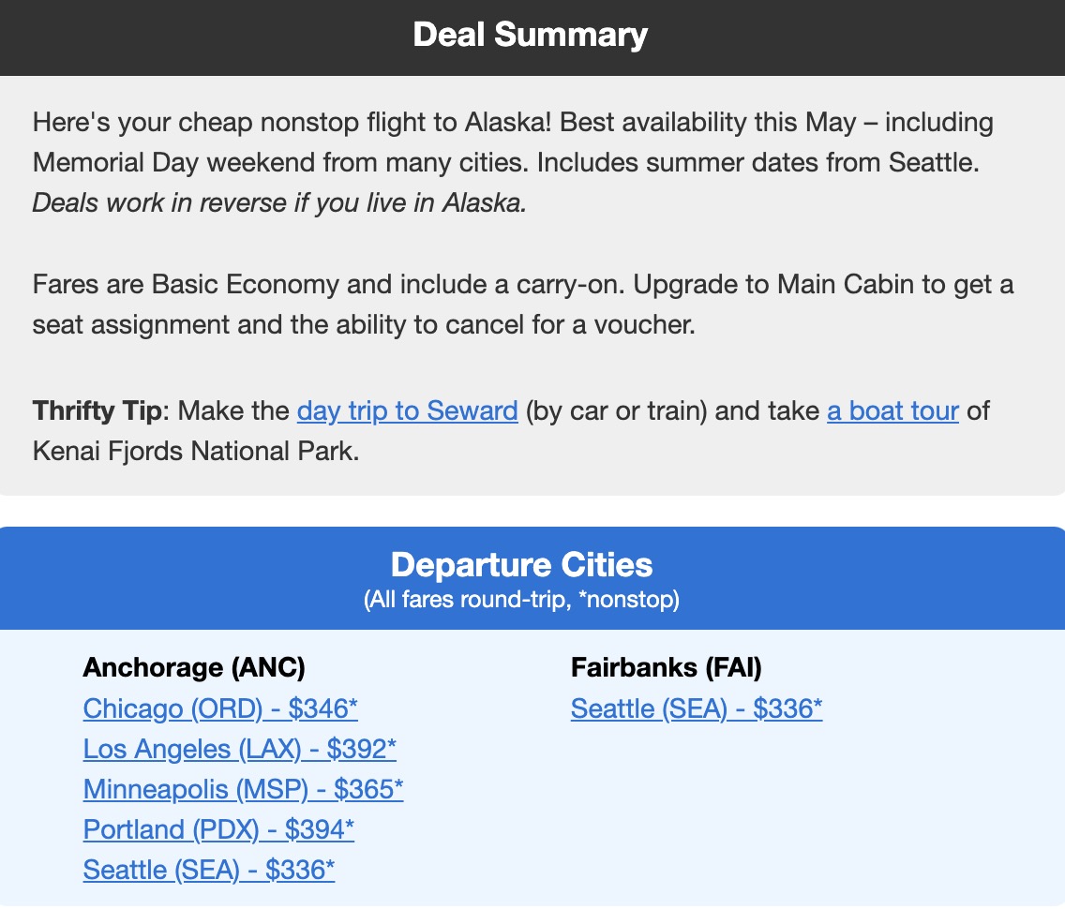Click the bold 'Thrifty Tip' label
This screenshot has width=1065, height=909.
(x=94, y=410)
